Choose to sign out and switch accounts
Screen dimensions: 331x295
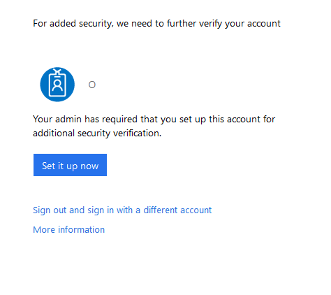coord(122,210)
